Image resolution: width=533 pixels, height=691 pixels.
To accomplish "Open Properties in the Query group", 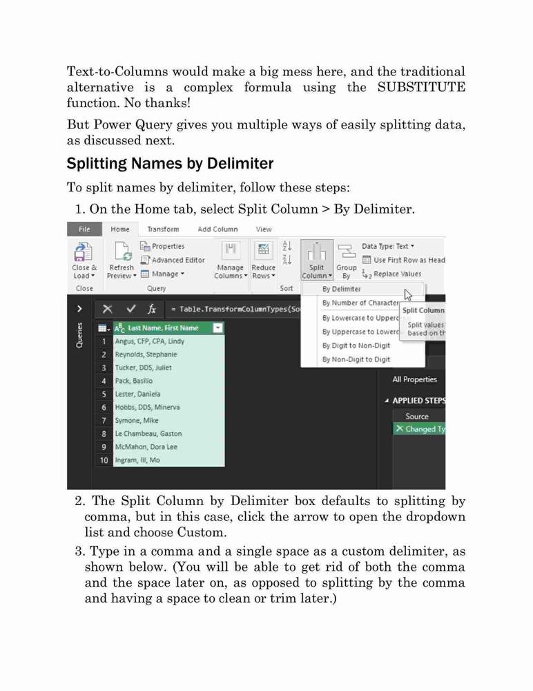I will [x=162, y=247].
